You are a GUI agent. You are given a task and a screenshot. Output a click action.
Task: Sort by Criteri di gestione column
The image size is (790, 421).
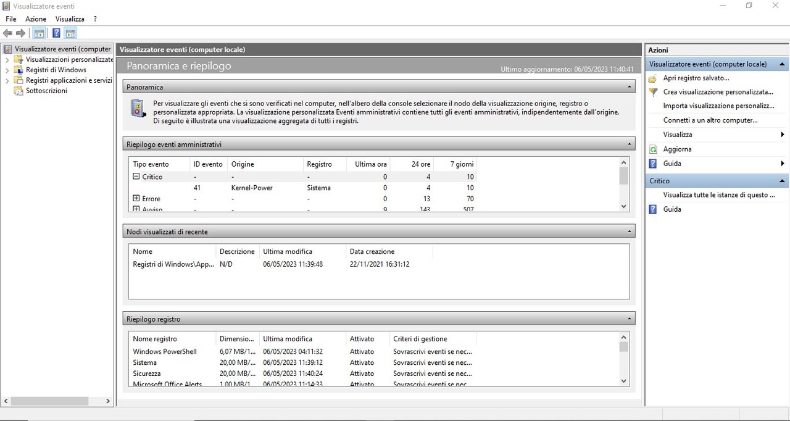click(433, 339)
